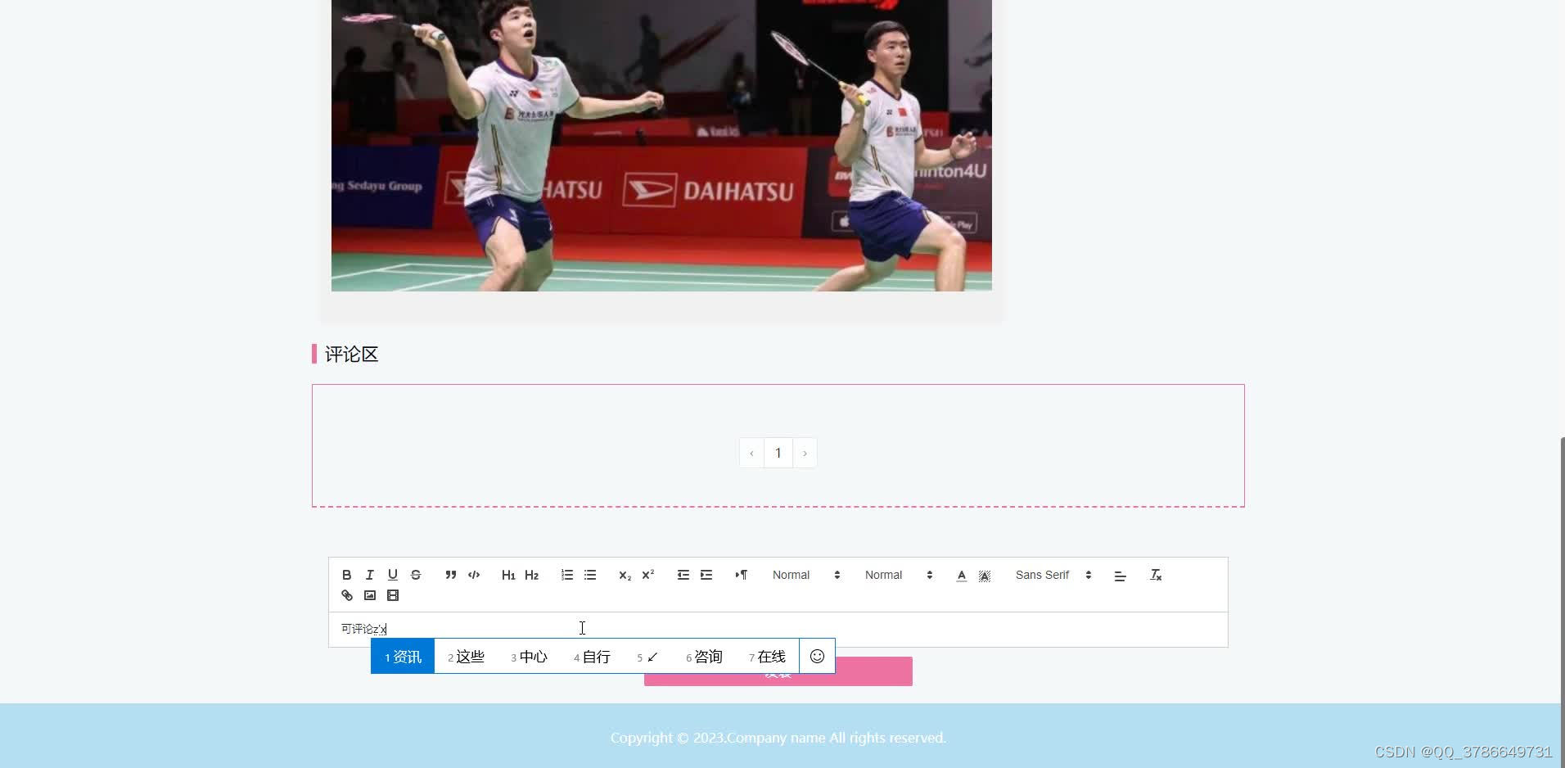Open the font size Normal dropdown
Viewport: 1565px width, 768px height.
806,575
